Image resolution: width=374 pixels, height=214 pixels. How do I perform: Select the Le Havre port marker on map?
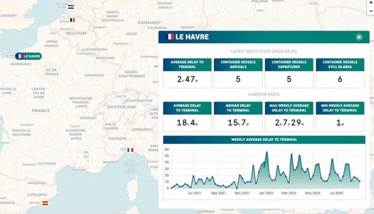29,56
